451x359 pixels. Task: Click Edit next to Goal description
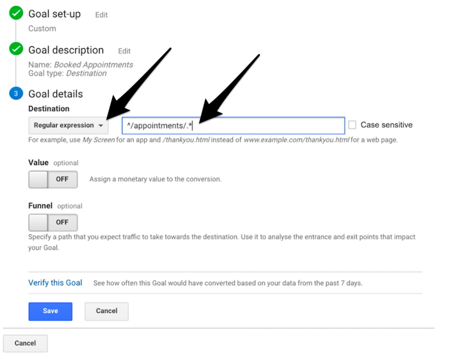pyautogui.click(x=124, y=51)
